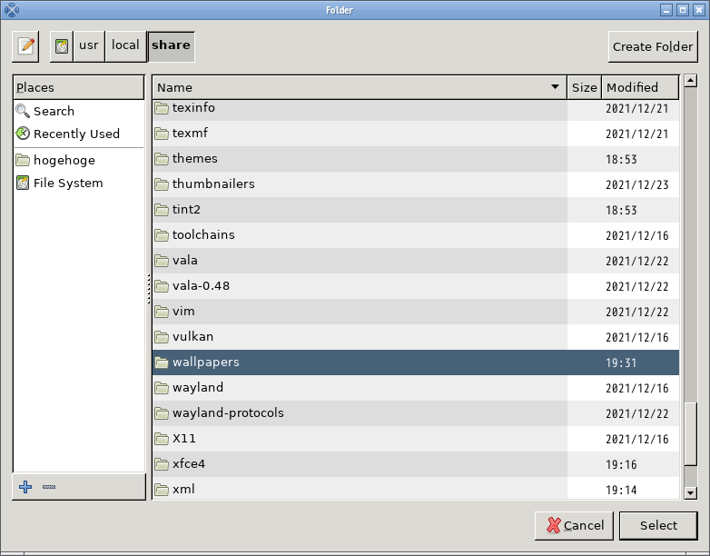Select the wayland folder name
This screenshot has height=556, width=710.
coord(198,388)
